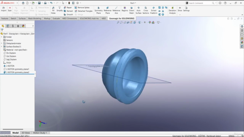
Task: Launch Orient Mesh tool
Action: point(132,10)
